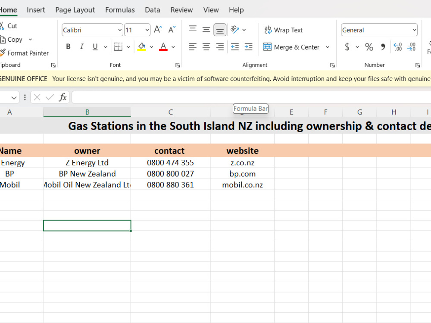Switch to the Page Layout tab
This screenshot has height=323, width=431.
[x=75, y=10]
